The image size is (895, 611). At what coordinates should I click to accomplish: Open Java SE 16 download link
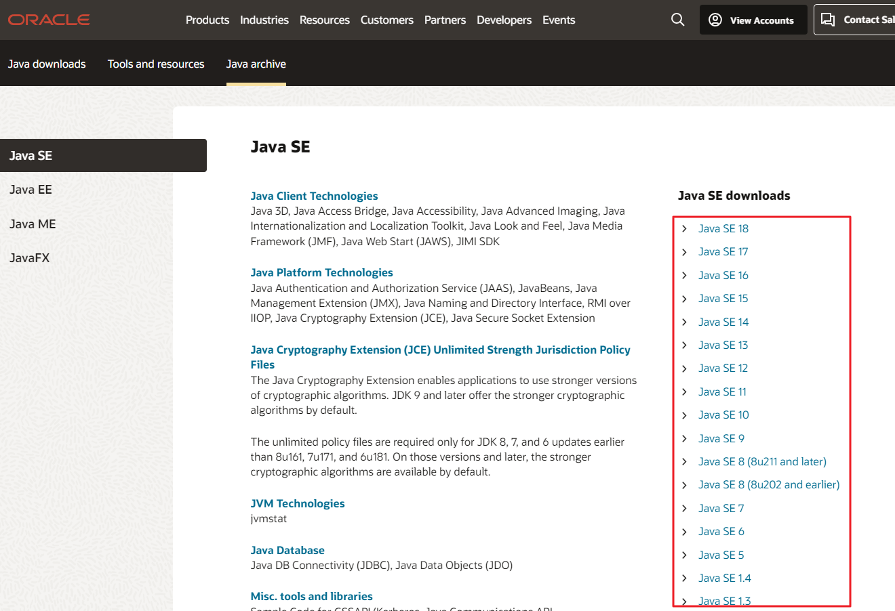tap(723, 275)
